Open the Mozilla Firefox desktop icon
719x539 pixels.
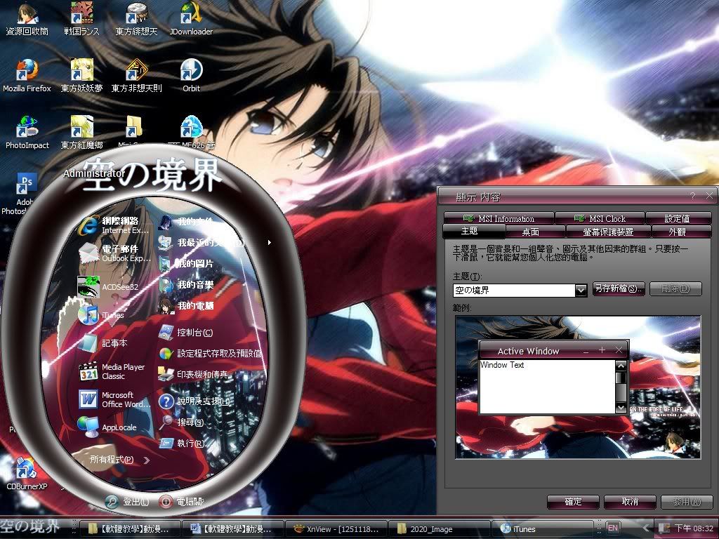point(27,76)
